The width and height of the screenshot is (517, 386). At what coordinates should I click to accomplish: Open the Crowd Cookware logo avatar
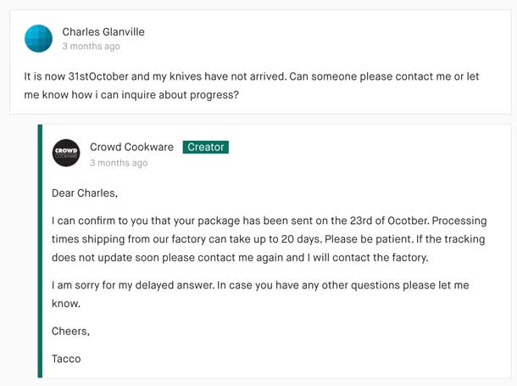[x=66, y=153]
